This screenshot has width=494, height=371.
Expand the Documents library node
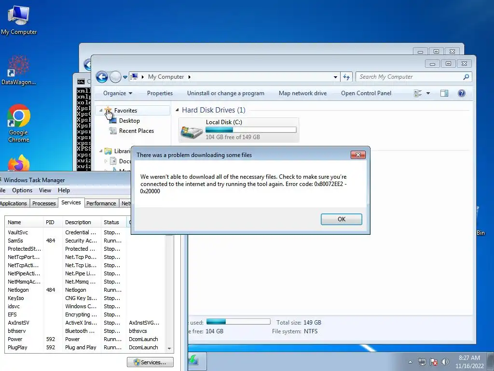[106, 161]
